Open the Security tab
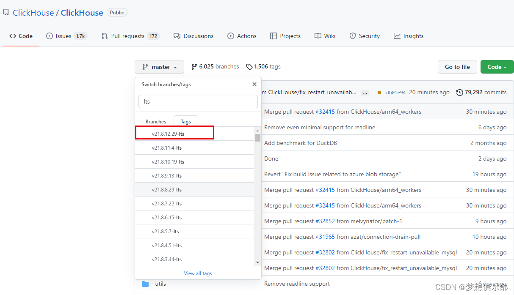Viewport: 514px width, 295px height. click(x=365, y=36)
